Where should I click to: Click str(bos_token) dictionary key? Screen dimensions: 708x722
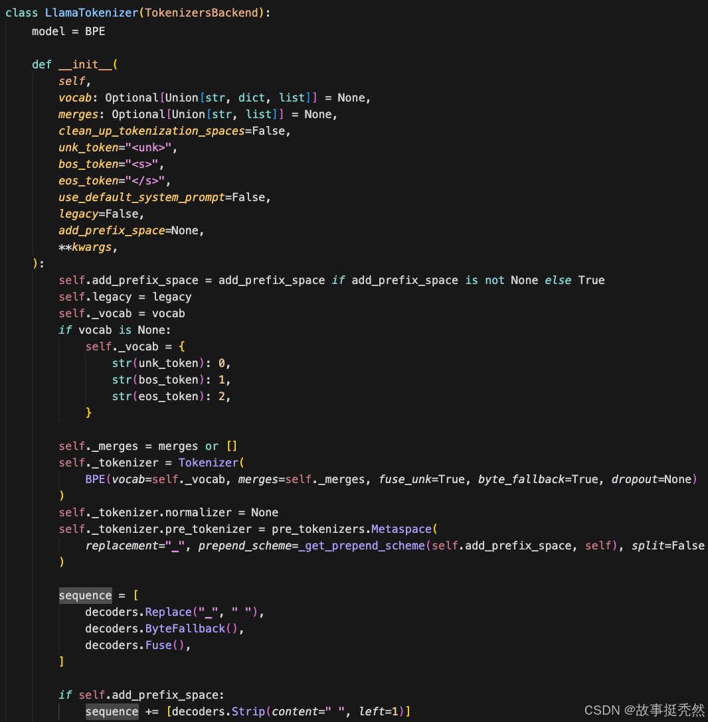tap(158, 380)
